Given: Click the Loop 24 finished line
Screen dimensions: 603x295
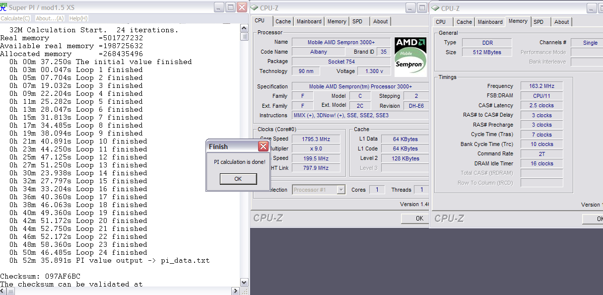Looking at the screenshot, I should click(x=78, y=252).
